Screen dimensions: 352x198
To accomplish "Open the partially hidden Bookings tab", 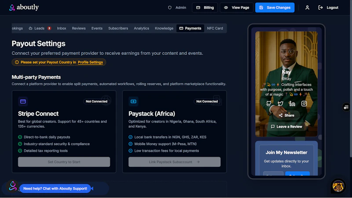I will tap(17, 28).
